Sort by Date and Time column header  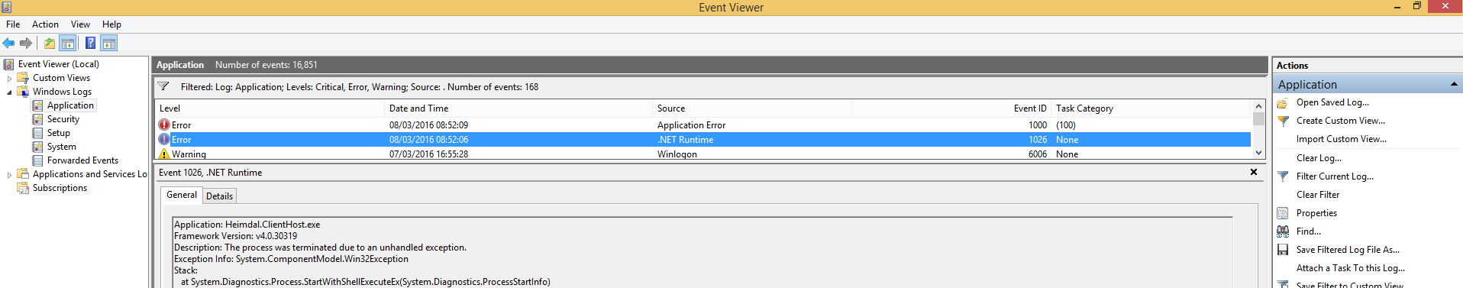(518, 108)
